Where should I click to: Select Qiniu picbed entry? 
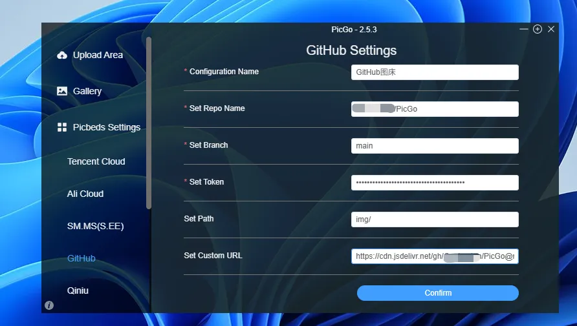pos(78,290)
